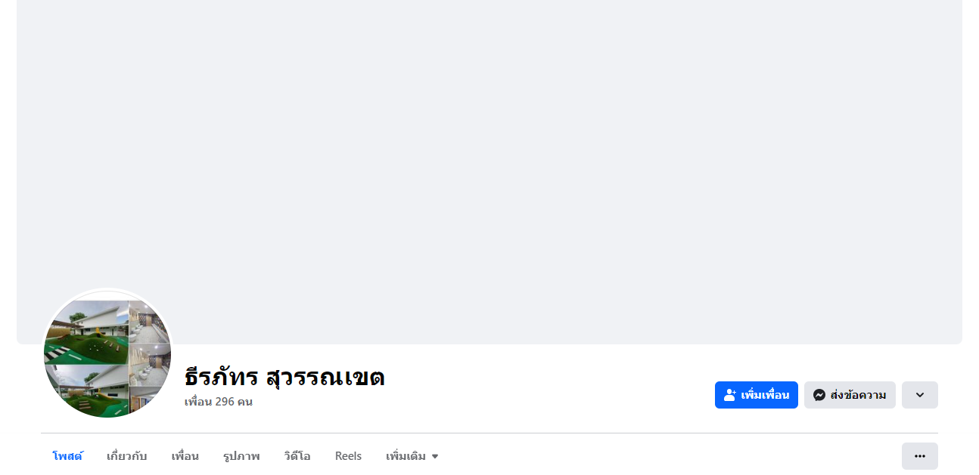This screenshot has width=979, height=475.
Task: View the Reels tab
Action: click(348, 456)
